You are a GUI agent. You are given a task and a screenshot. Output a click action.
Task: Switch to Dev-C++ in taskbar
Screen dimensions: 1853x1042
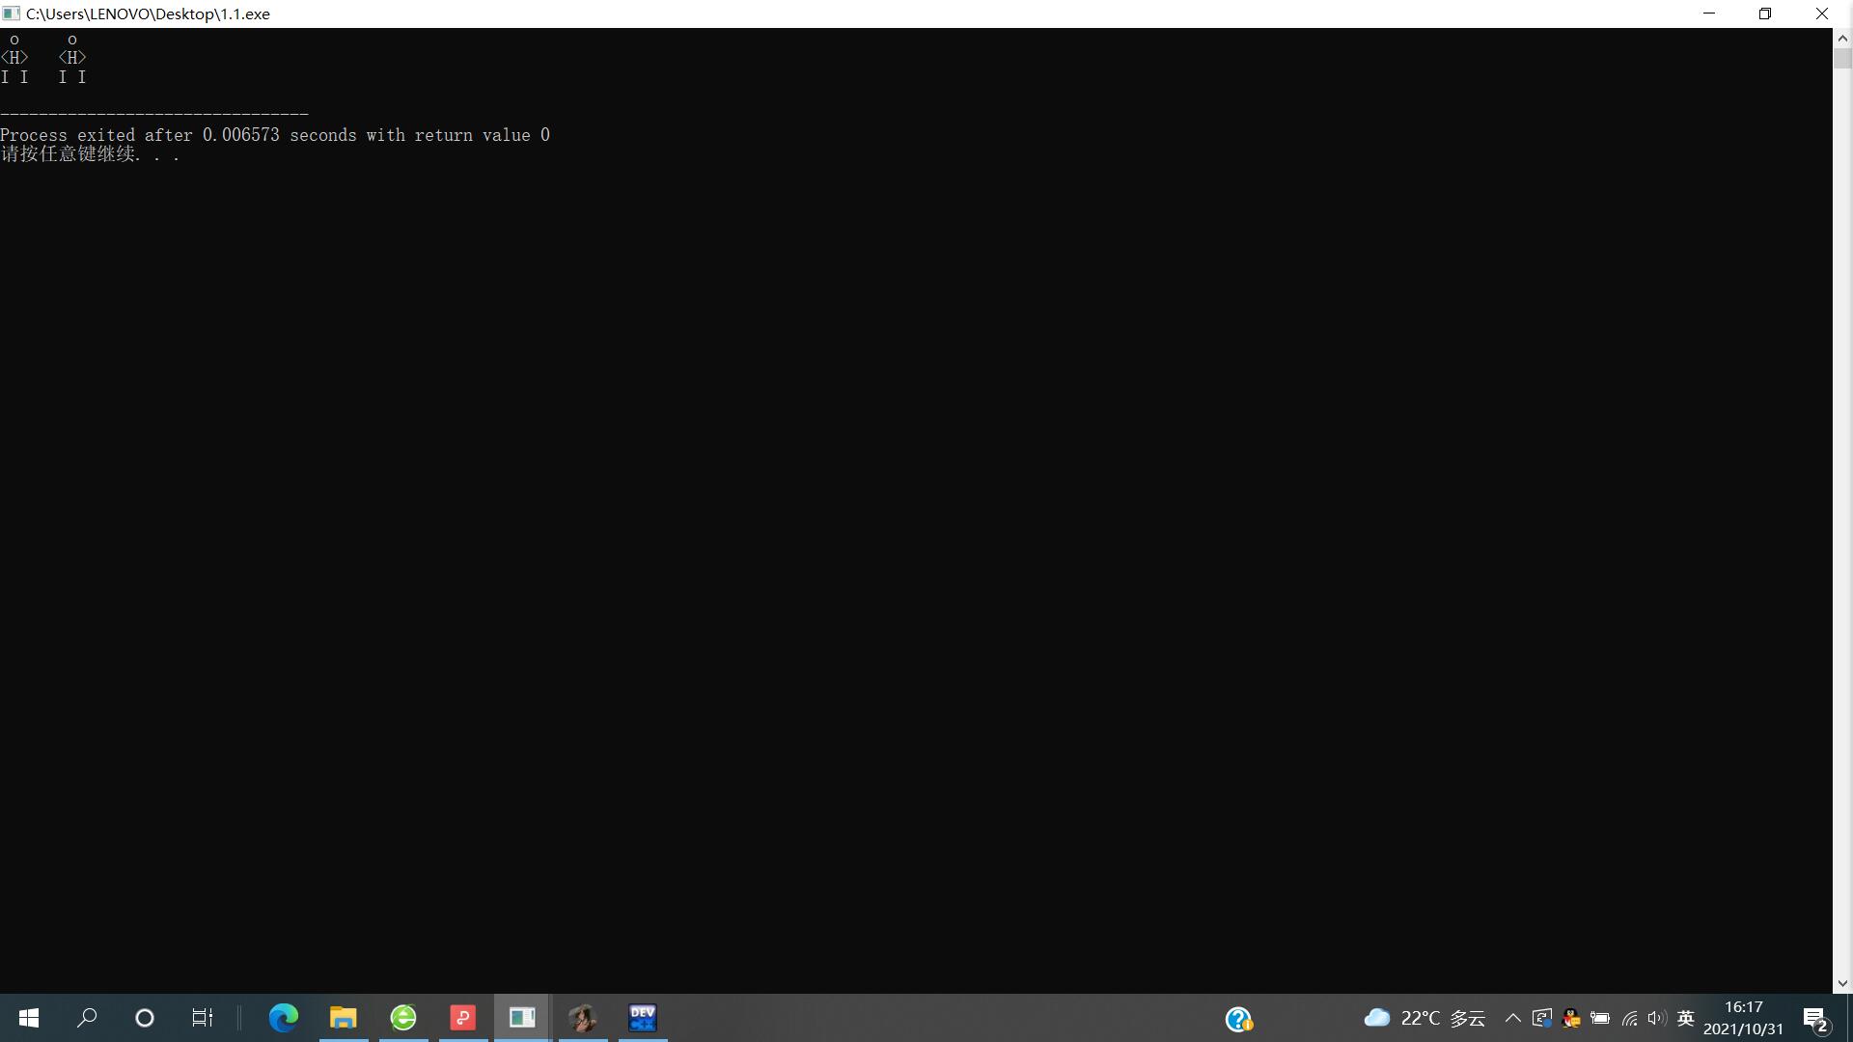tap(643, 1018)
